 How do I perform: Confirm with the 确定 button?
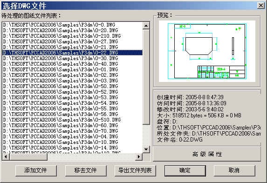(x=185, y=170)
